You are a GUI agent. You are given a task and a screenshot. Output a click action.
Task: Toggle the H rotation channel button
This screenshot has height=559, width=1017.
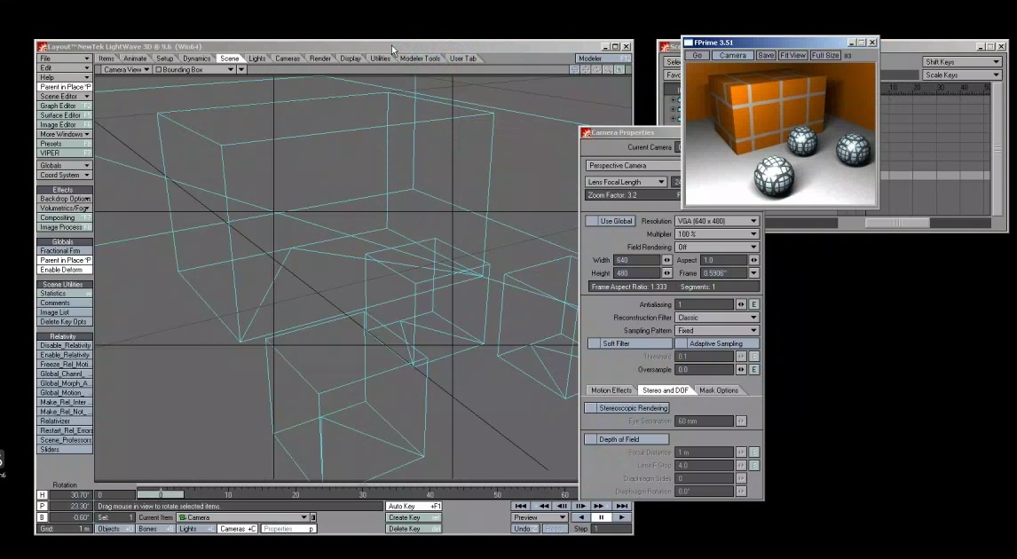tap(43, 495)
